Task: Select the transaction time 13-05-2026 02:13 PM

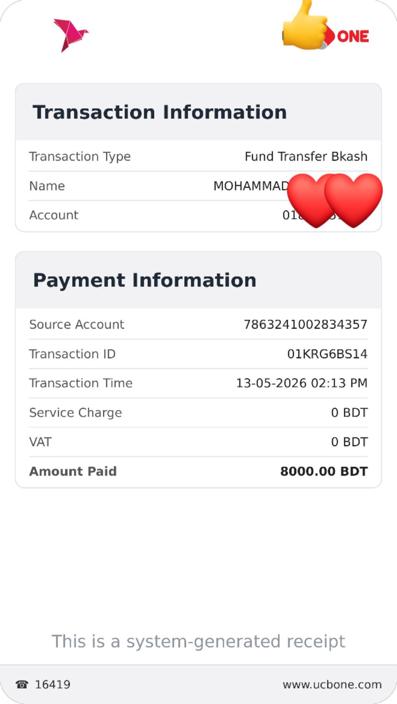Action: pos(302,383)
